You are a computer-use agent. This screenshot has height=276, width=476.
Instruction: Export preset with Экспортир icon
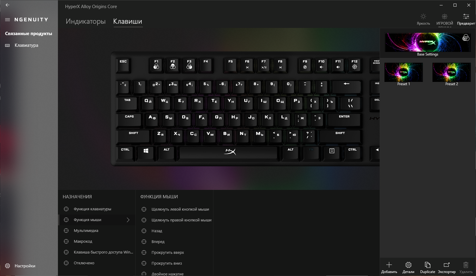point(447,267)
